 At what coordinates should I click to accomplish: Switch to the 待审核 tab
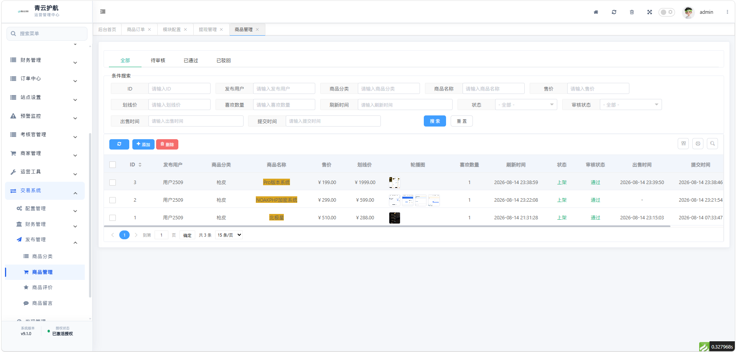pyautogui.click(x=158, y=61)
